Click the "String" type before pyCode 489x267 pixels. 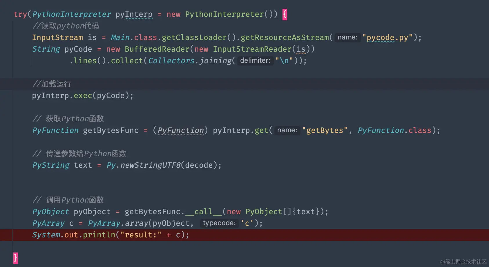pyautogui.click(x=46, y=49)
